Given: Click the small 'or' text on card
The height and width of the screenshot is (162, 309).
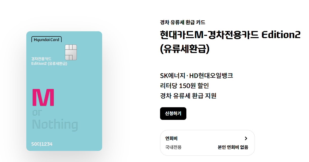Looking at the screenshot, I should coord(36,112).
